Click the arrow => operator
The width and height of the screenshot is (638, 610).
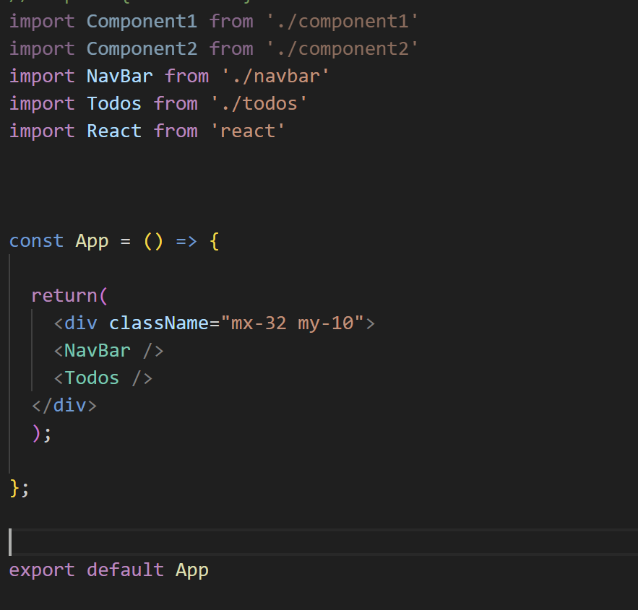(x=186, y=241)
